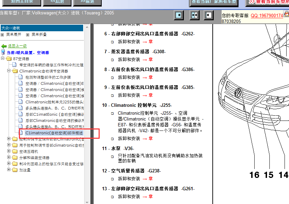The width and height of the screenshot is (289, 204).
Task: Open 多头插头连接A、B、C、D和E环形 page
Action: pos(55,108)
